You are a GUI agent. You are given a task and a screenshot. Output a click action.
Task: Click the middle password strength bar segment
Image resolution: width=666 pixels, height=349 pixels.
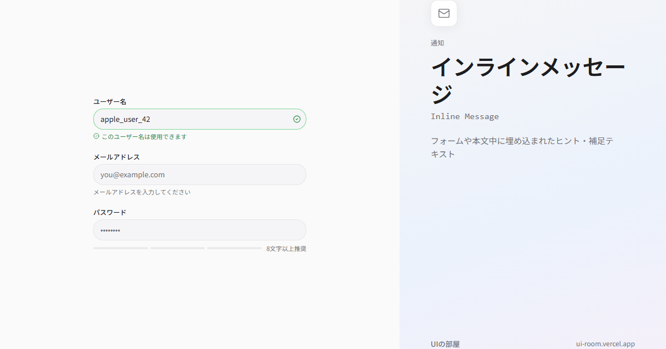coord(178,248)
